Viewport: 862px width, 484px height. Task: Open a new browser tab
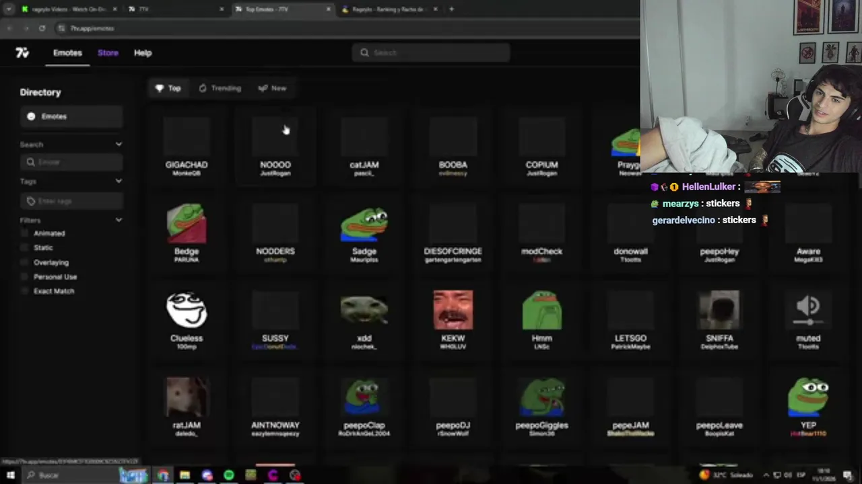tap(451, 9)
